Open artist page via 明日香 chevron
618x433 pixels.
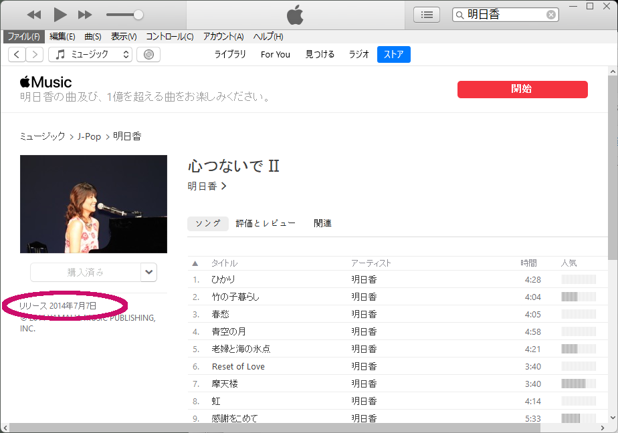pos(207,186)
